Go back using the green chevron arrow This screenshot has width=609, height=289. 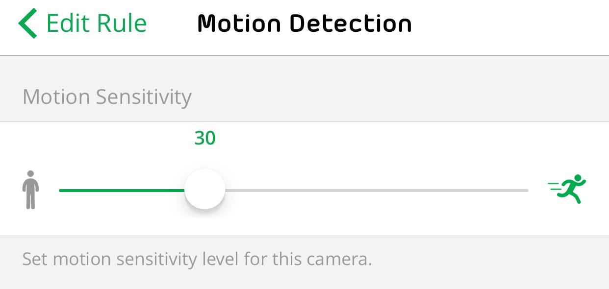27,24
